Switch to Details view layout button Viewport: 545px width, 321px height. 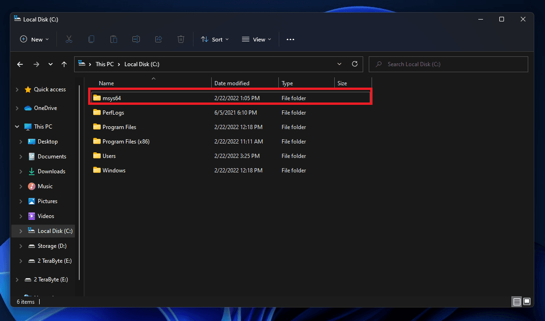[517, 301]
